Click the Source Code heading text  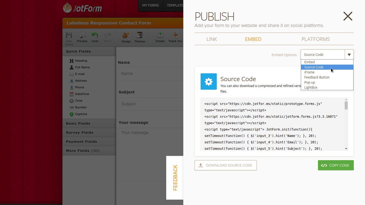(x=238, y=79)
